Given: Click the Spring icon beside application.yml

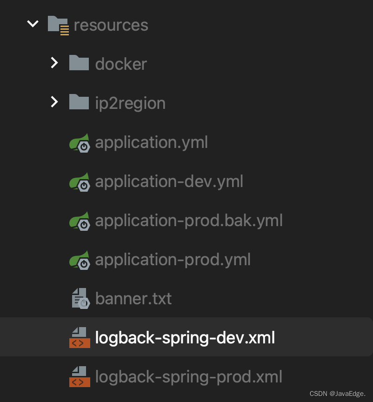Looking at the screenshot, I should (x=79, y=143).
